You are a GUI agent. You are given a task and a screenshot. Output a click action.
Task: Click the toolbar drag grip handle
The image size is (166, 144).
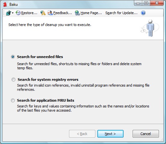tap(4, 13)
